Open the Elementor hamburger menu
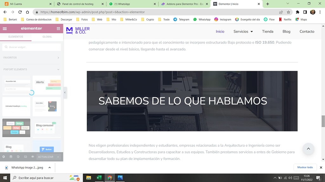The width and height of the screenshot is (325, 182). [x=4, y=28]
